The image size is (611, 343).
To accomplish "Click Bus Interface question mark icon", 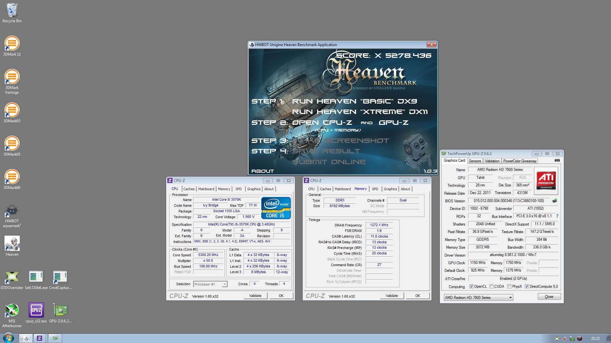I will (x=557, y=216).
